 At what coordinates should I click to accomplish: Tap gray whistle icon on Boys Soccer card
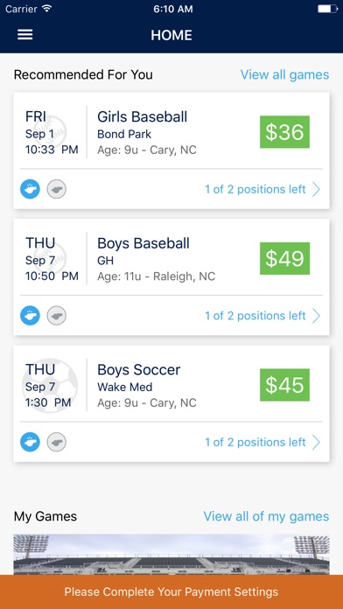[57, 442]
